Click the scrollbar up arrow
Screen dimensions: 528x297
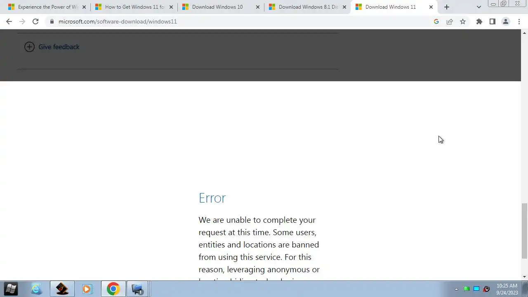click(x=525, y=32)
